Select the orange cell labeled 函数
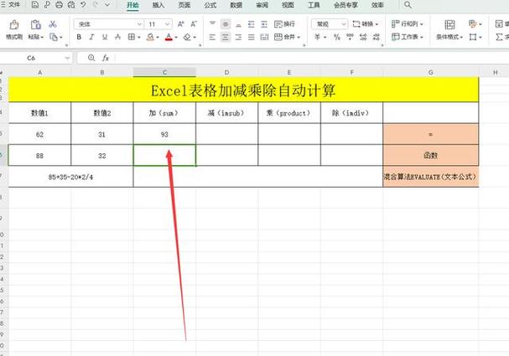The image size is (509, 356). pos(431,155)
